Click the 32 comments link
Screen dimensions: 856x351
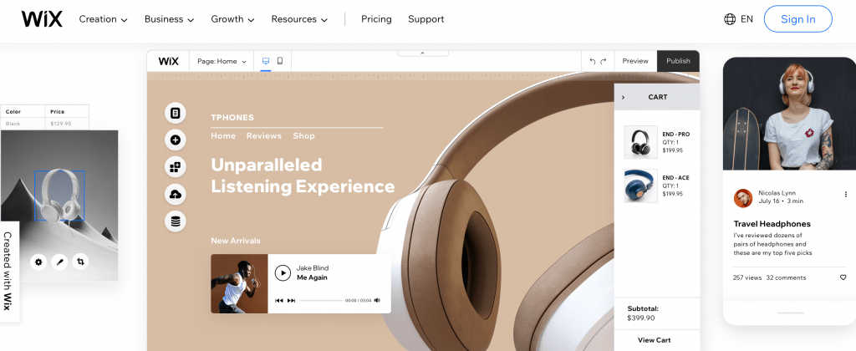pyautogui.click(x=786, y=277)
